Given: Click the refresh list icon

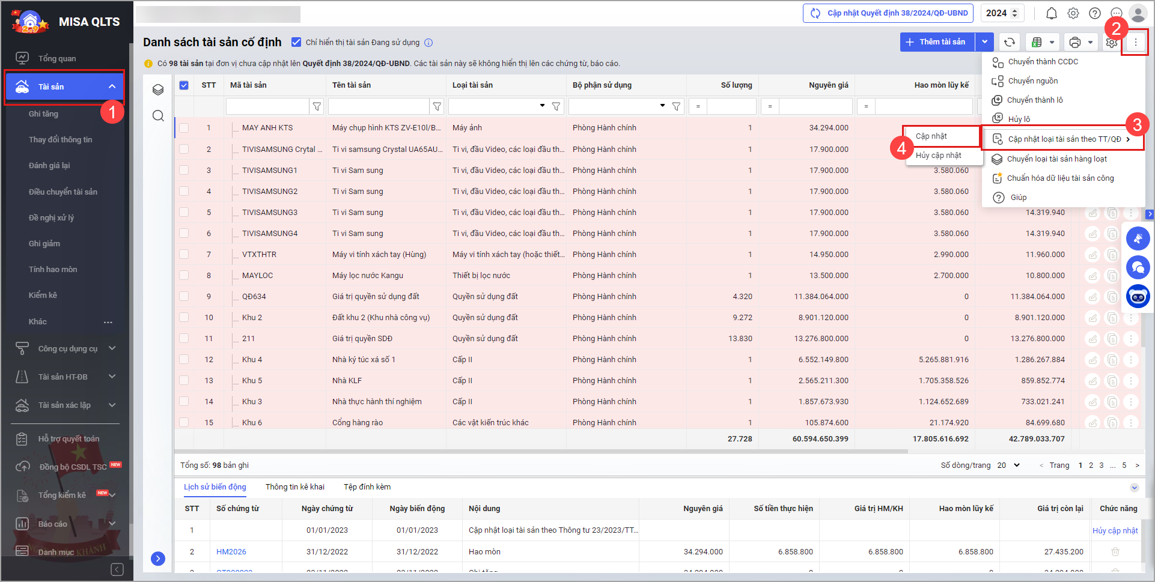Looking at the screenshot, I should 1010,42.
